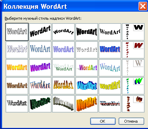Image resolution: width=148 pixels, height=129 pixels.
Task: Pick the orange gradient WordArt style
Action: pos(17,68)
